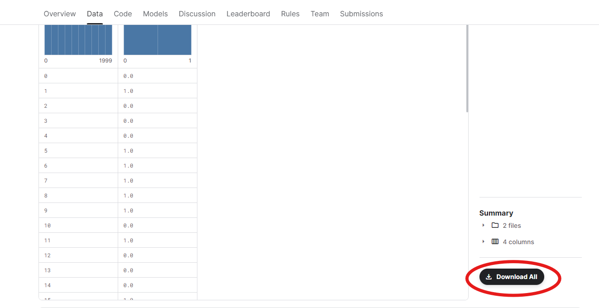Click the folder icon beside 2 files
The height and width of the screenshot is (308, 599).
(x=495, y=225)
